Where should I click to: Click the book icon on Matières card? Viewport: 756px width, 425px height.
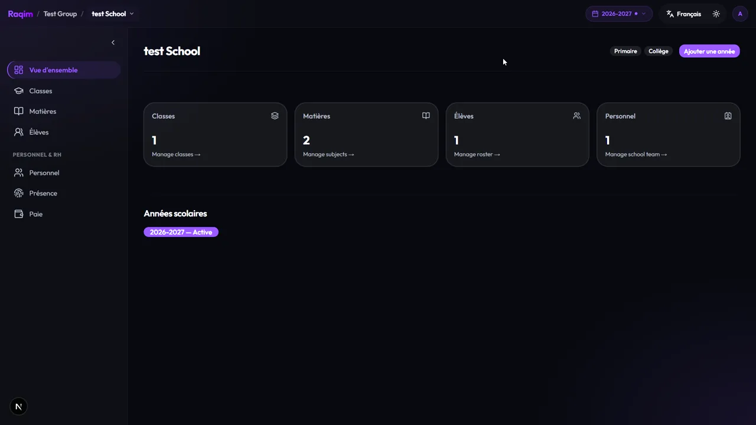pyautogui.click(x=426, y=116)
